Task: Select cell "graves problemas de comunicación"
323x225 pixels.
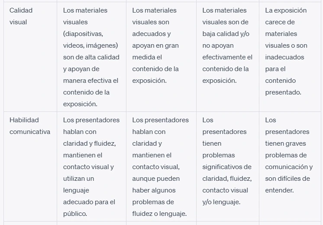Action: click(x=290, y=166)
